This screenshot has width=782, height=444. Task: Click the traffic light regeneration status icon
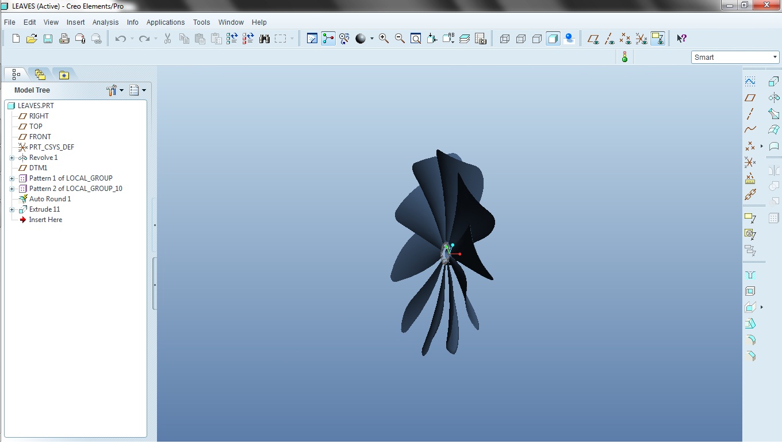[625, 57]
